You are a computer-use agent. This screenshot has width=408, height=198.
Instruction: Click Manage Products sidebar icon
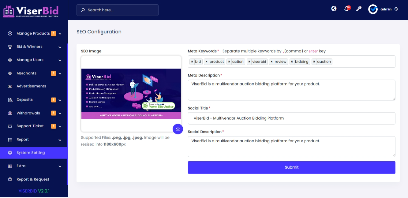(10, 33)
